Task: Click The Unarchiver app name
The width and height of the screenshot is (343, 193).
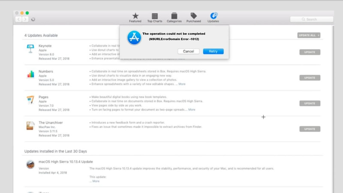Action: pos(51,123)
